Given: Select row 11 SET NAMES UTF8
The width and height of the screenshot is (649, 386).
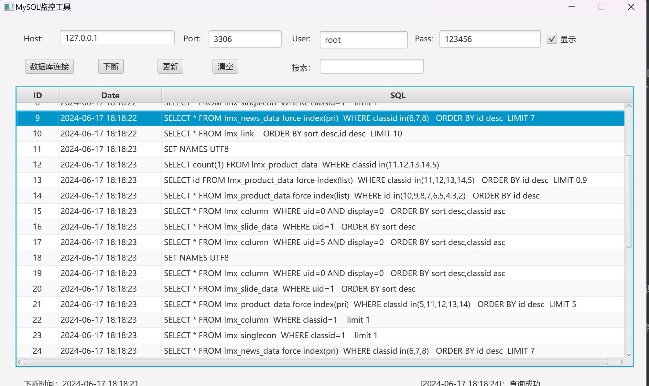Looking at the screenshot, I should tap(320, 149).
